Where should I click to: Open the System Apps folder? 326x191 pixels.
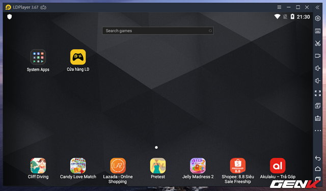tap(38, 57)
